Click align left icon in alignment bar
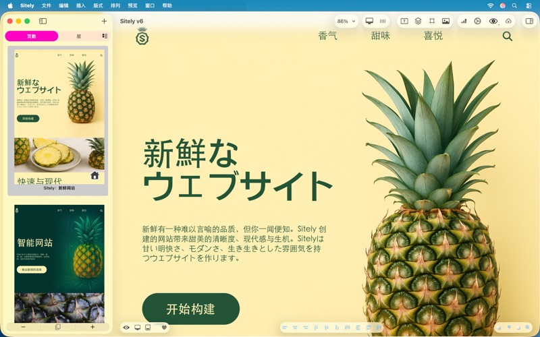This screenshot has width=540, height=337. (285, 328)
